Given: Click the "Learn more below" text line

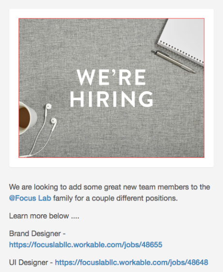Looking at the screenshot, I should click(44, 216).
